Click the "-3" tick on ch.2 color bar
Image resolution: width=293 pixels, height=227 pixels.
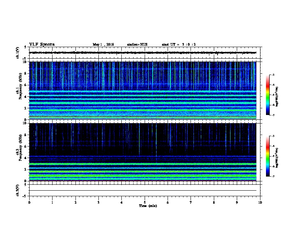click(273, 136)
